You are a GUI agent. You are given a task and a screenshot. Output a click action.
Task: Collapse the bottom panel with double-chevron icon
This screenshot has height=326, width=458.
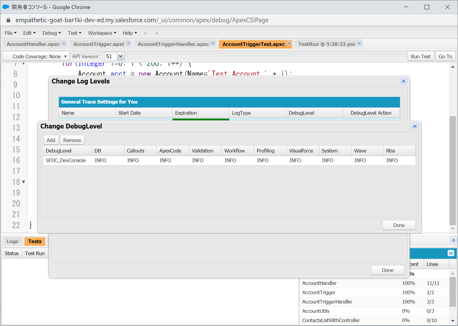click(453, 240)
